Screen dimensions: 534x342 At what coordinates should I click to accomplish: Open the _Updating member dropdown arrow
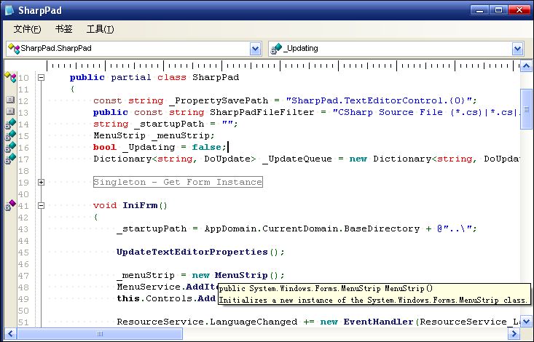pyautogui.click(x=517, y=49)
